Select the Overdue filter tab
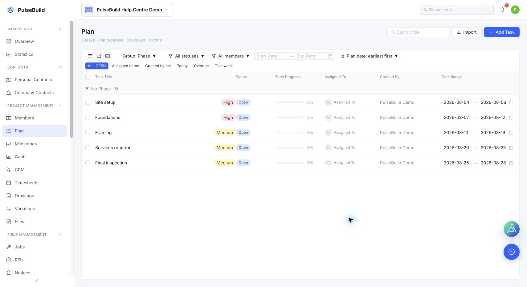 tap(201, 66)
